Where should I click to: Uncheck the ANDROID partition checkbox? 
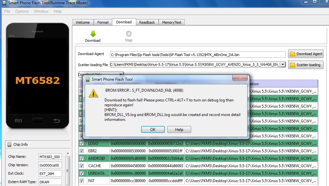82,158
